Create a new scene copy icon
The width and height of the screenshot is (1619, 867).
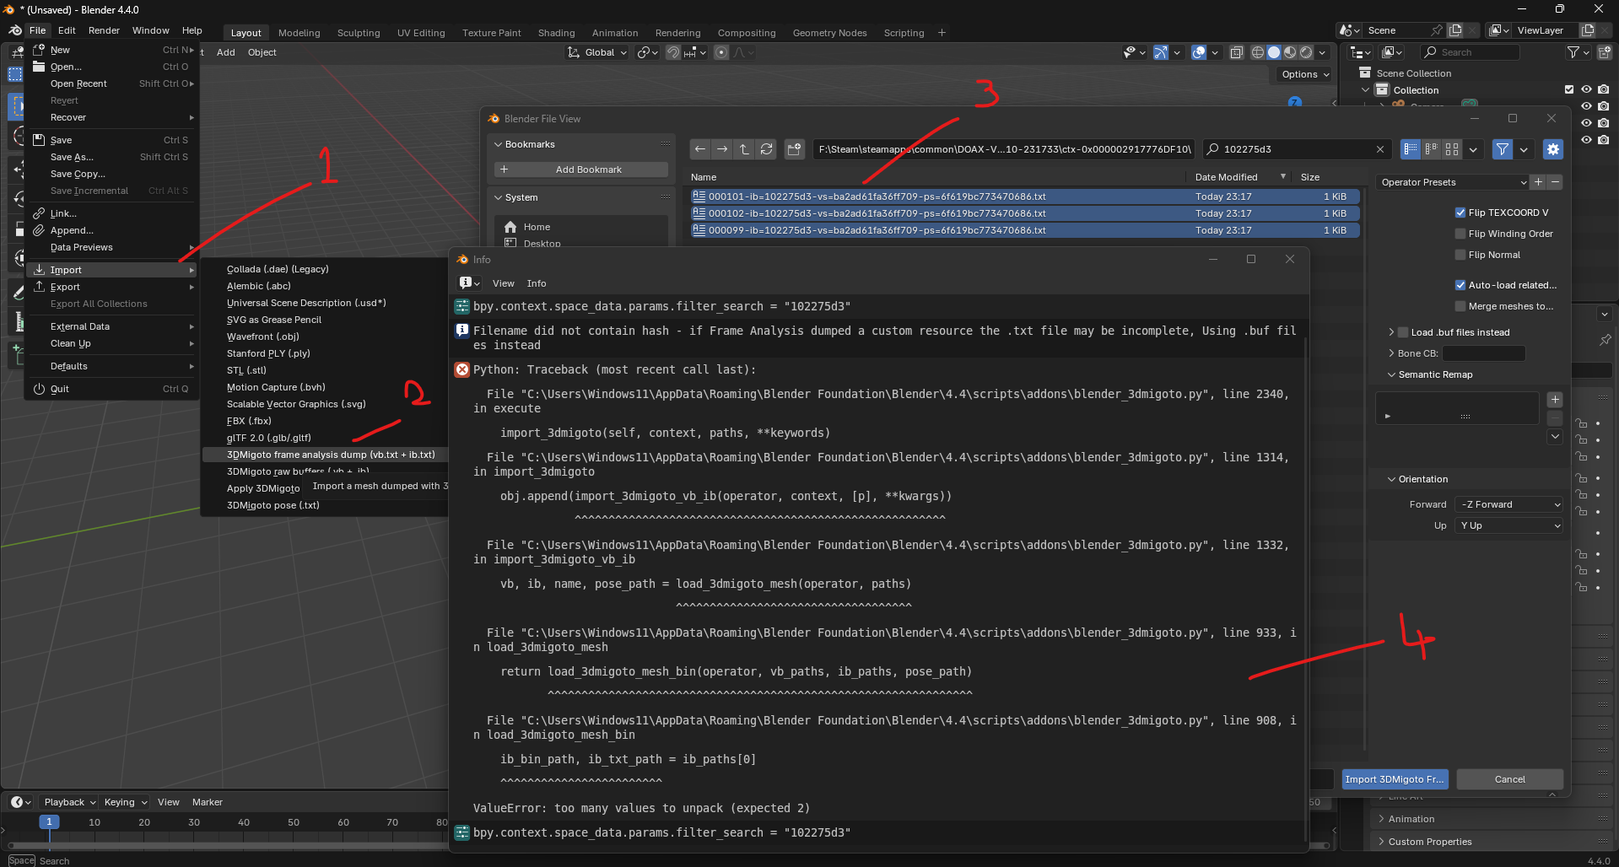click(x=1455, y=30)
